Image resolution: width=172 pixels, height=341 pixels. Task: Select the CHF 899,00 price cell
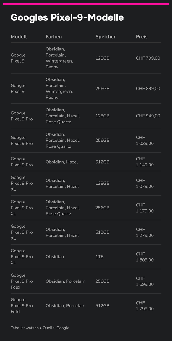pos(148,89)
